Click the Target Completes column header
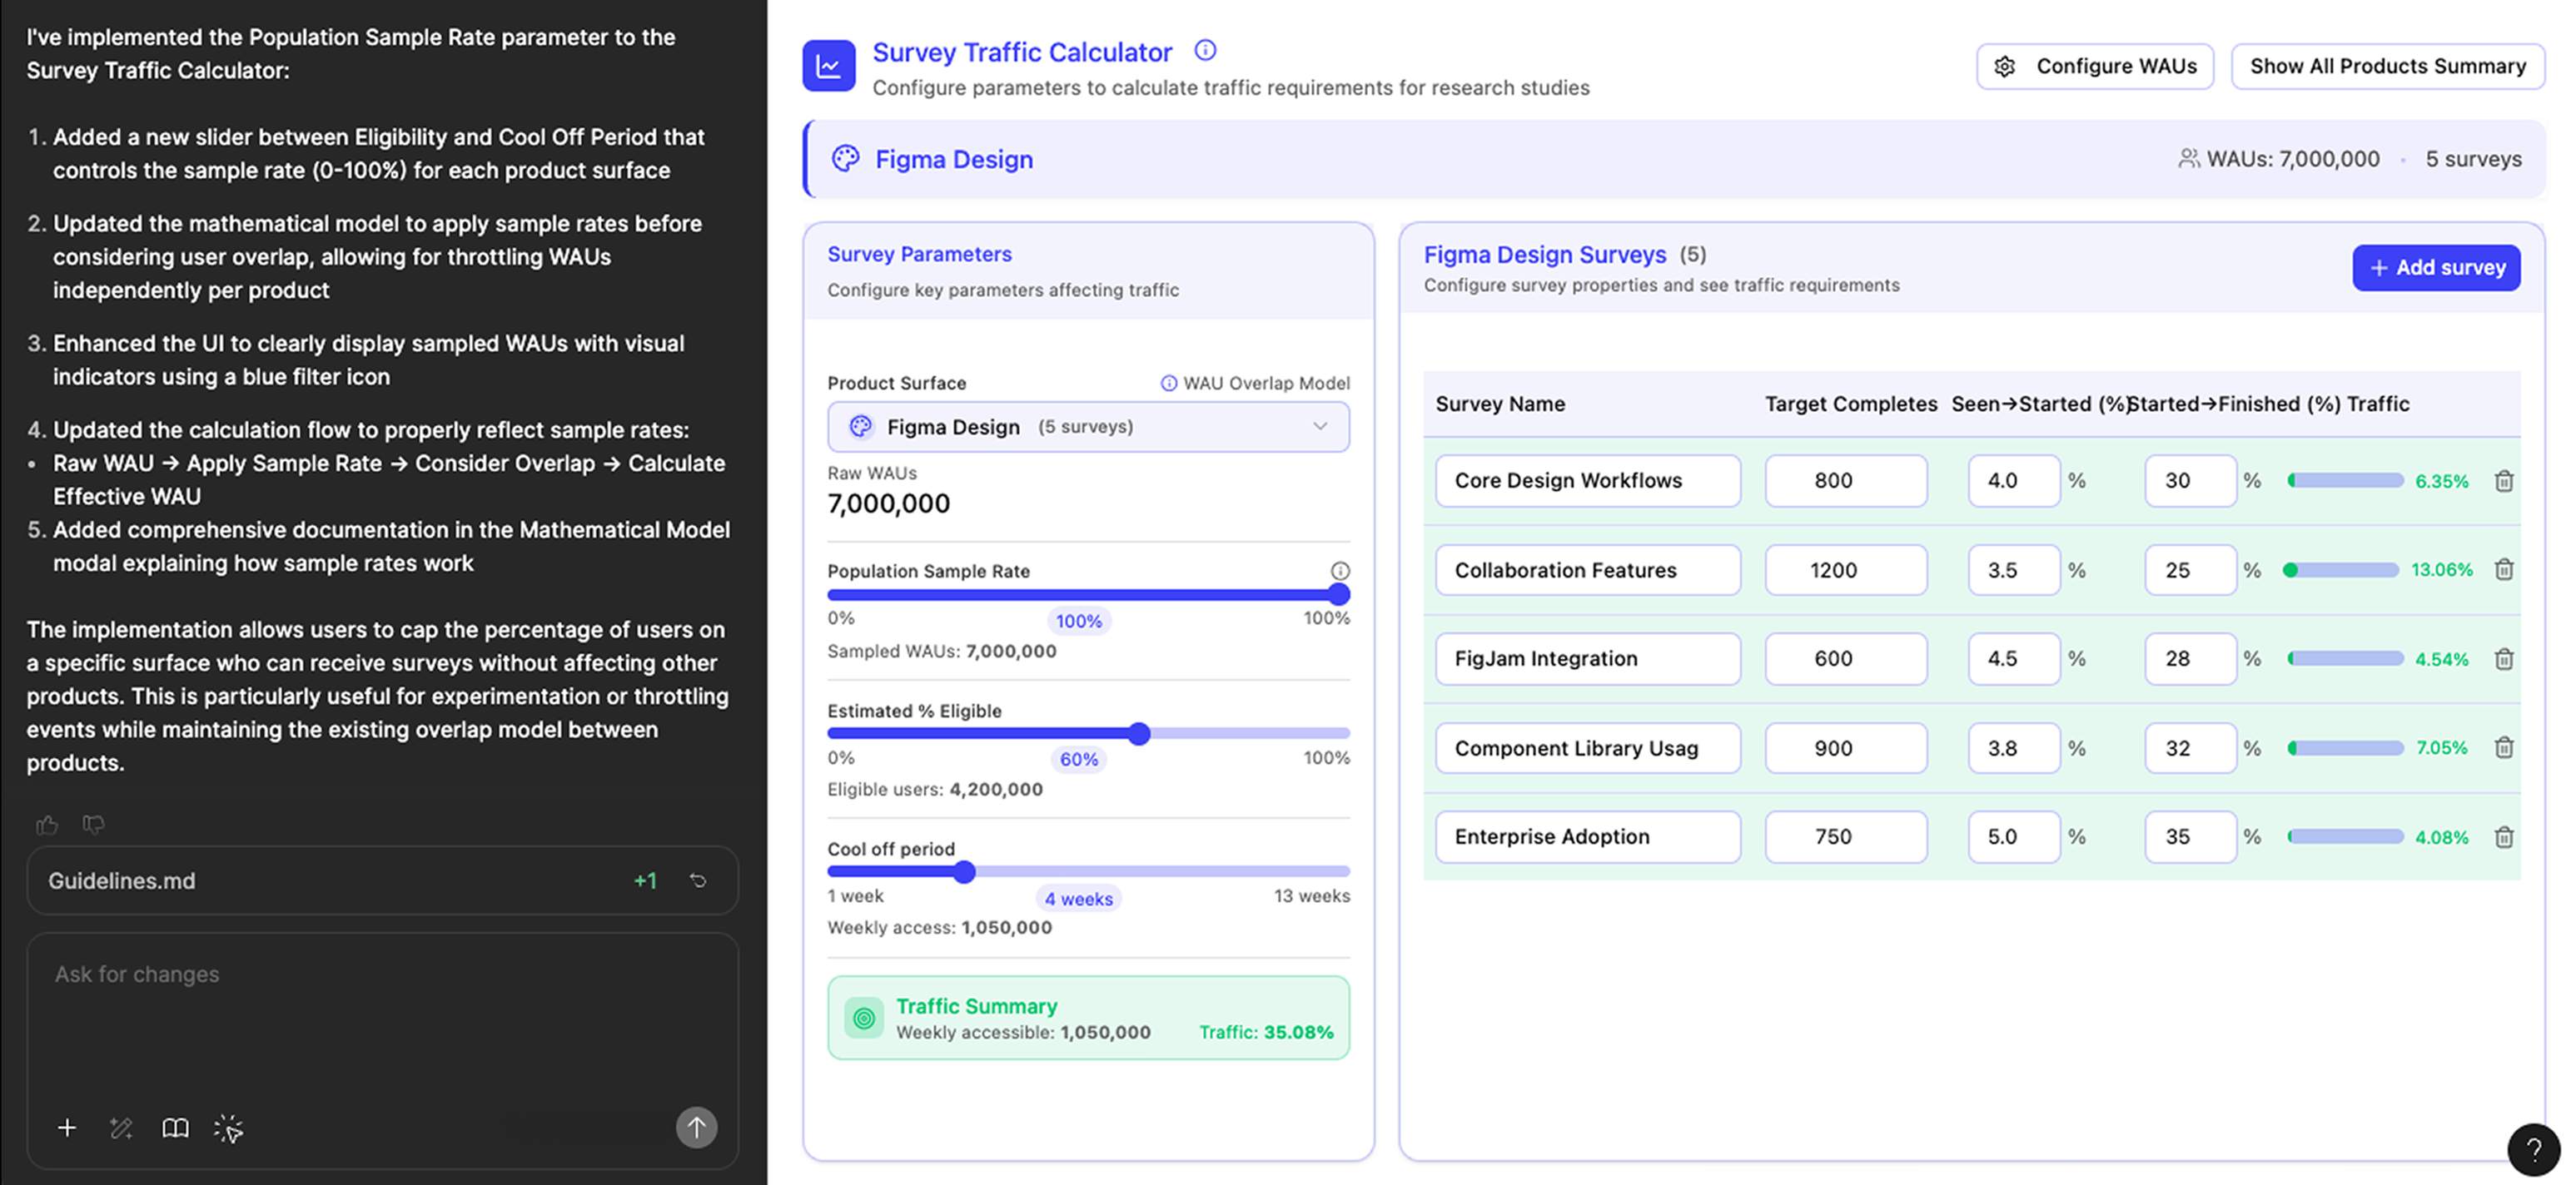Screen dimensions: 2576x1185 click(1851, 404)
